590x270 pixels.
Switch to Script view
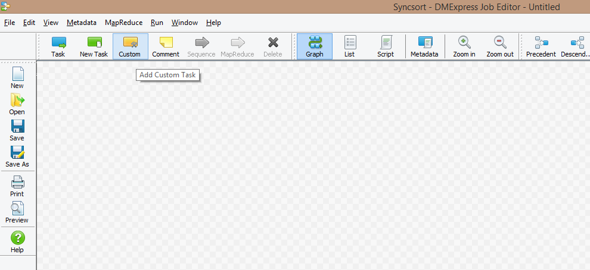pyautogui.click(x=386, y=46)
